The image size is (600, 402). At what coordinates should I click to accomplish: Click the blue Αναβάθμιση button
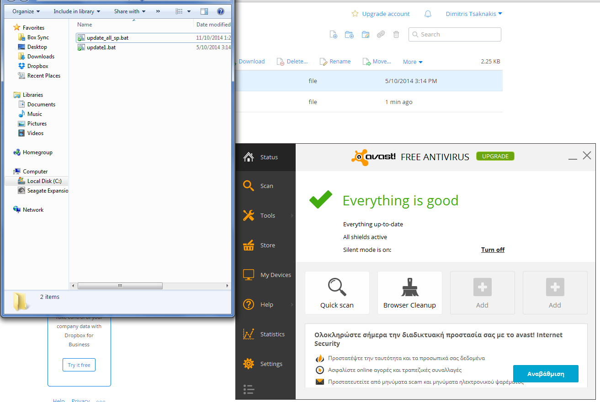546,374
